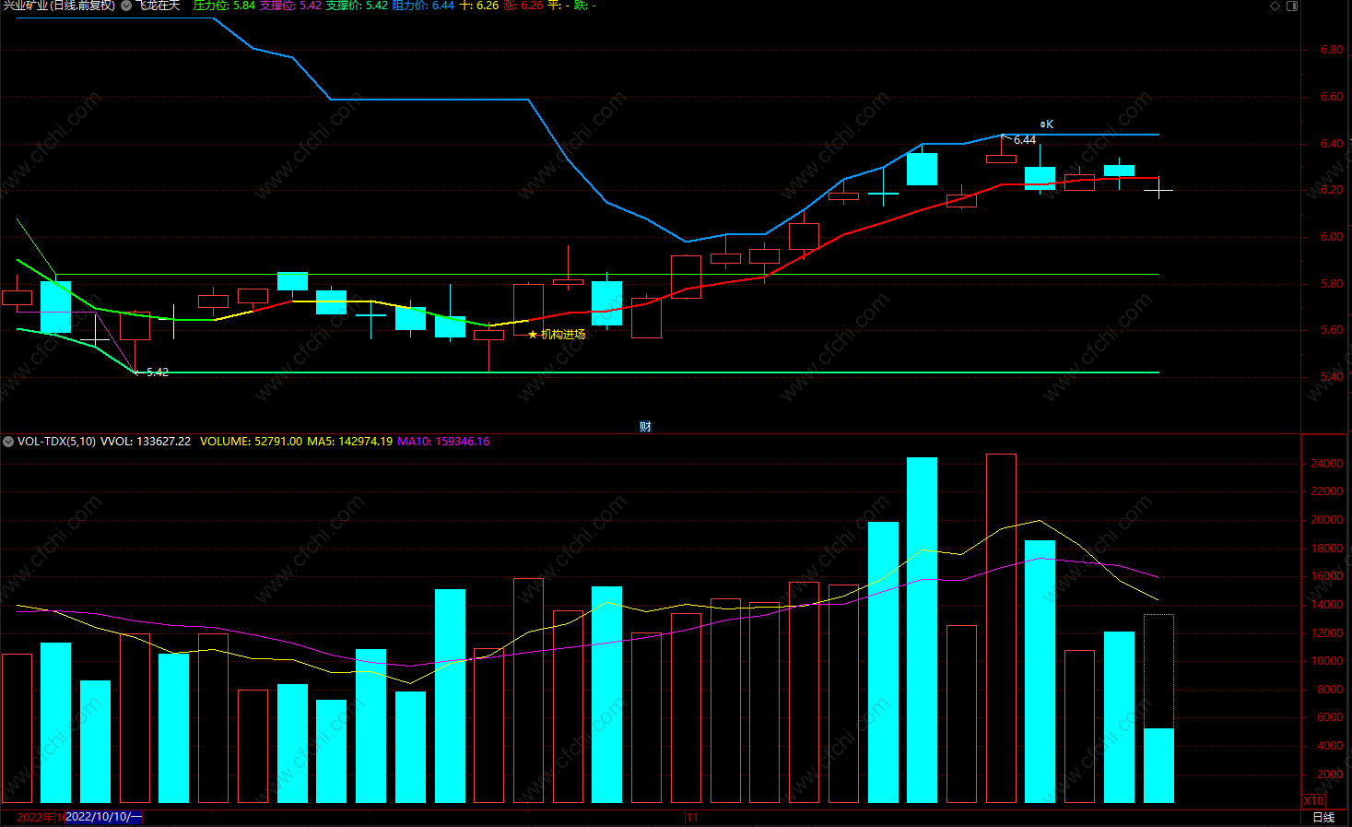
Task: Toggle the side panel icon at top right
Action: coord(1292,6)
